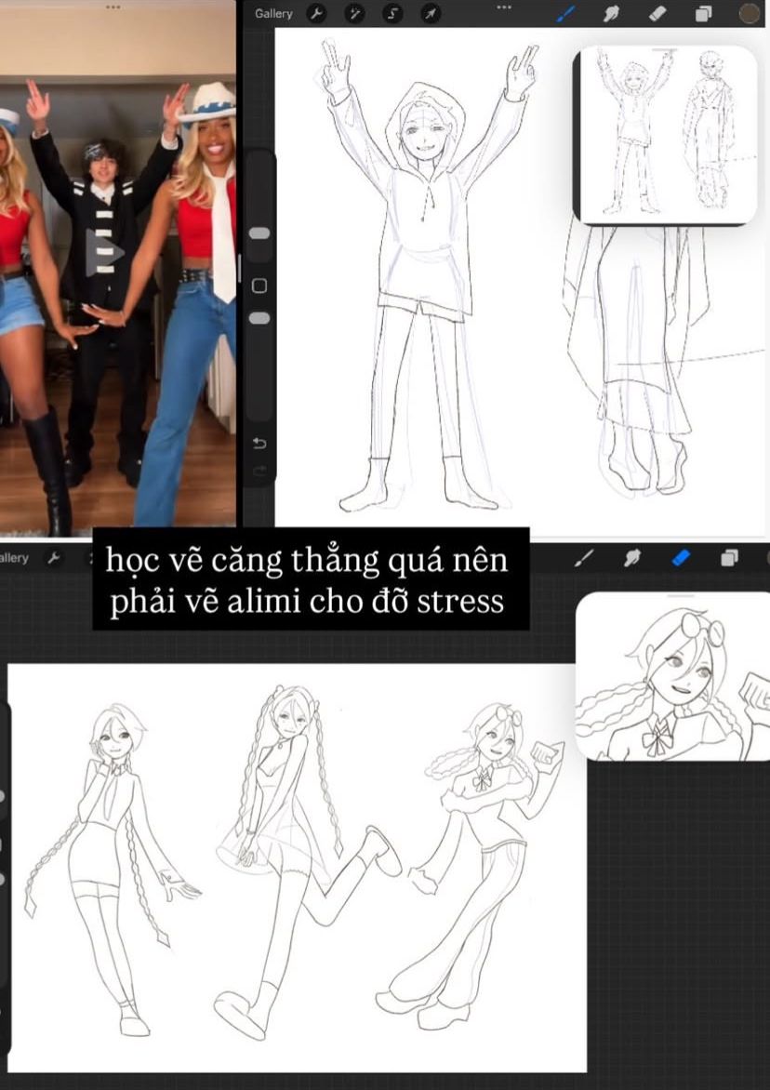Select the blue Brush tool in upper toolbar

[565, 14]
